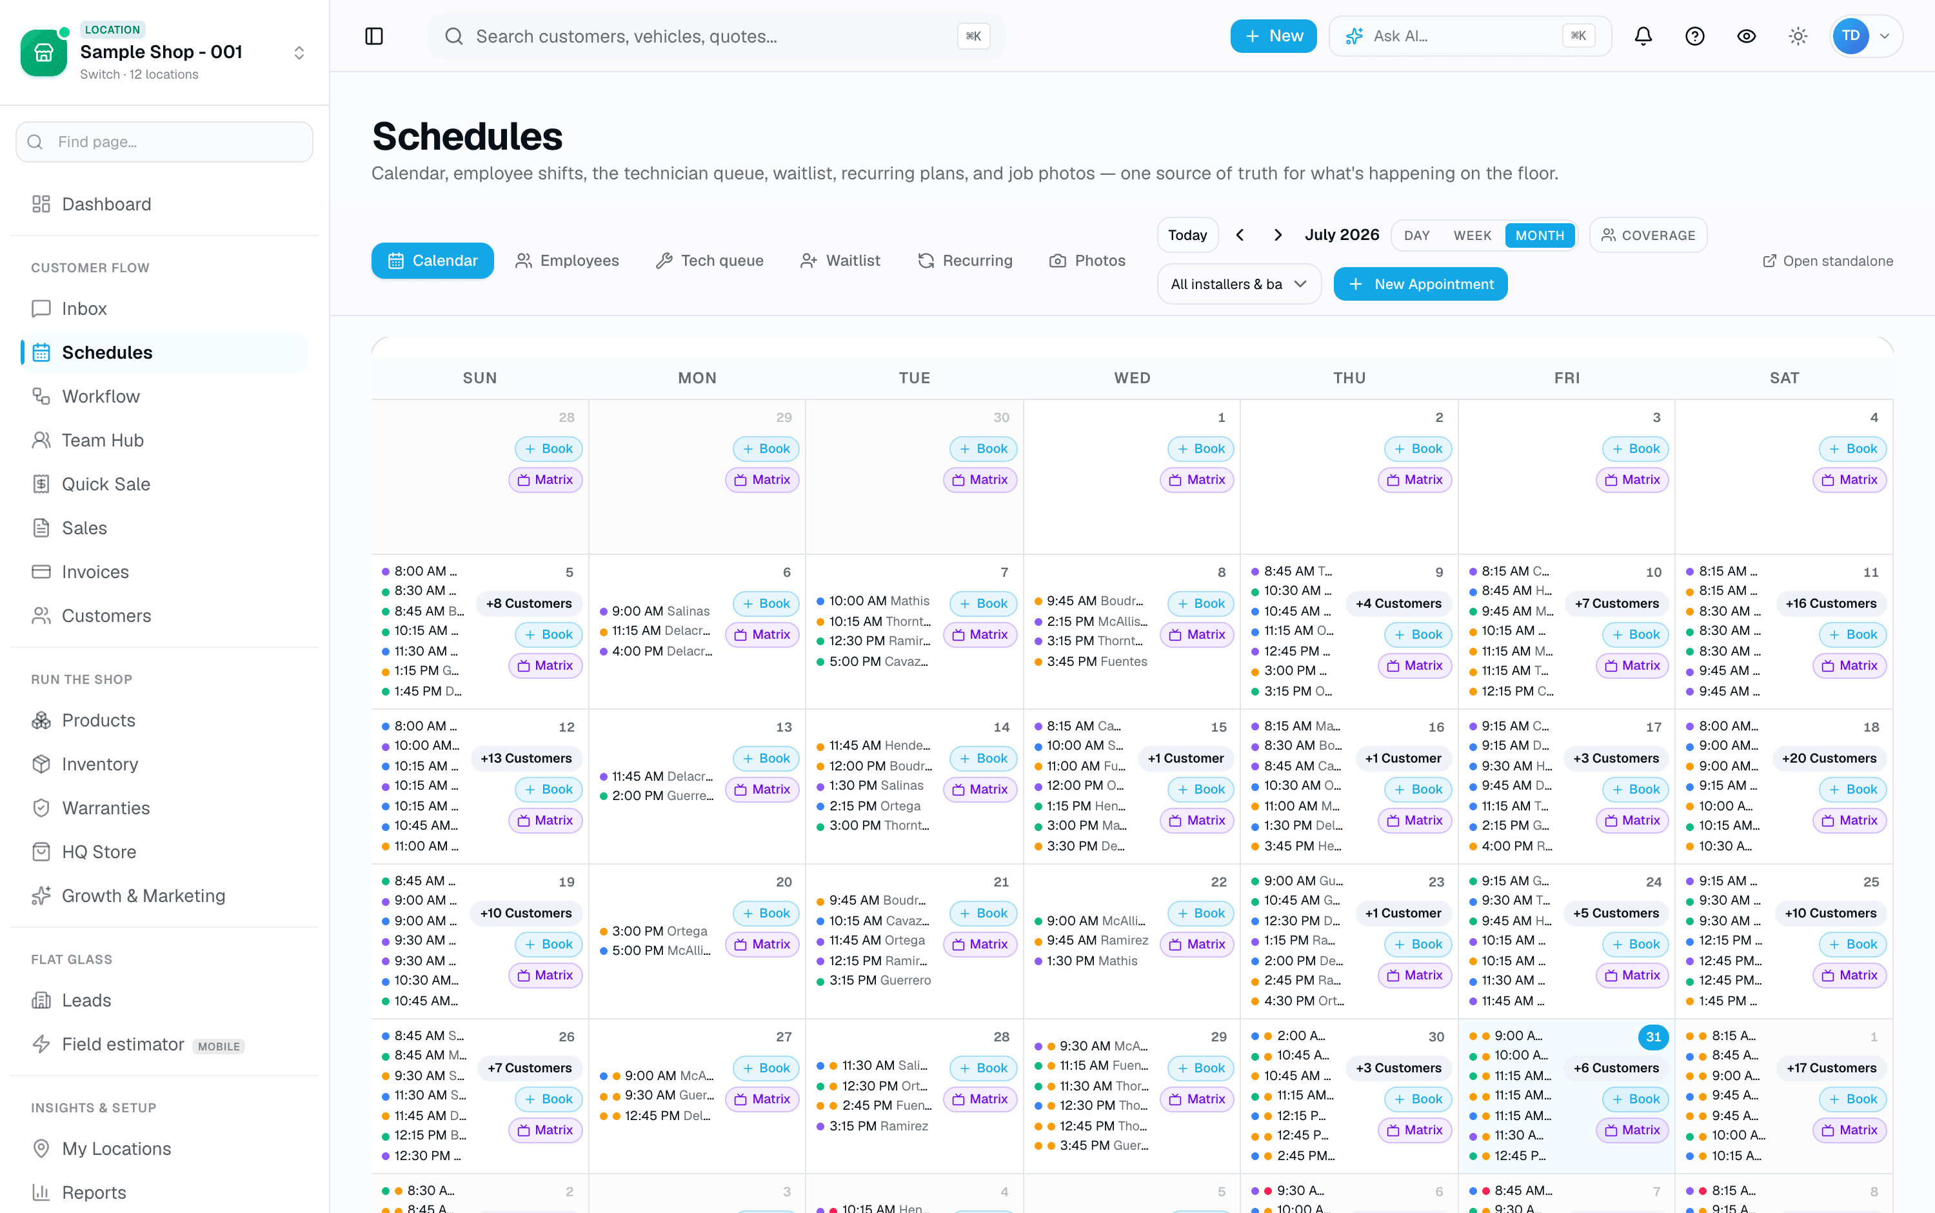The width and height of the screenshot is (1935, 1213).
Task: Open the Customers page
Action: (164, 616)
